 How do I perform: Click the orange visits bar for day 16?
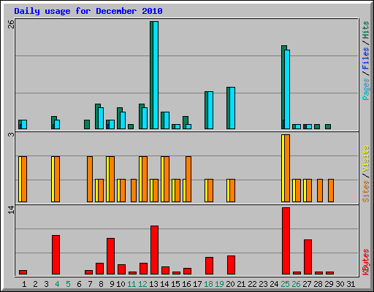click(188, 179)
